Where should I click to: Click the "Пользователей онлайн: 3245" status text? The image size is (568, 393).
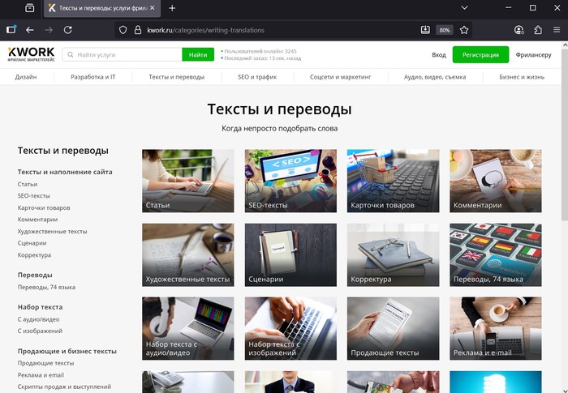(260, 51)
